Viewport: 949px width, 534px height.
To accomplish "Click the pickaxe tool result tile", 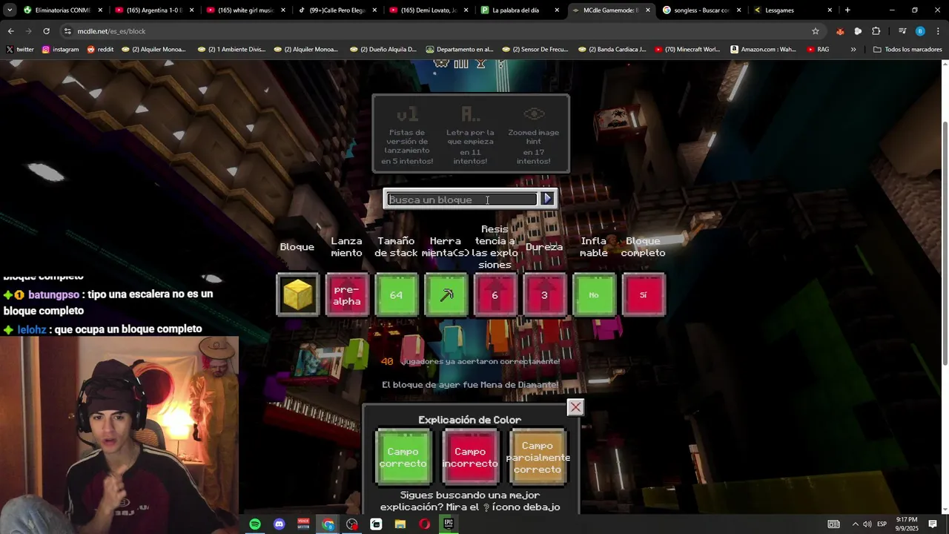I will coord(446,294).
